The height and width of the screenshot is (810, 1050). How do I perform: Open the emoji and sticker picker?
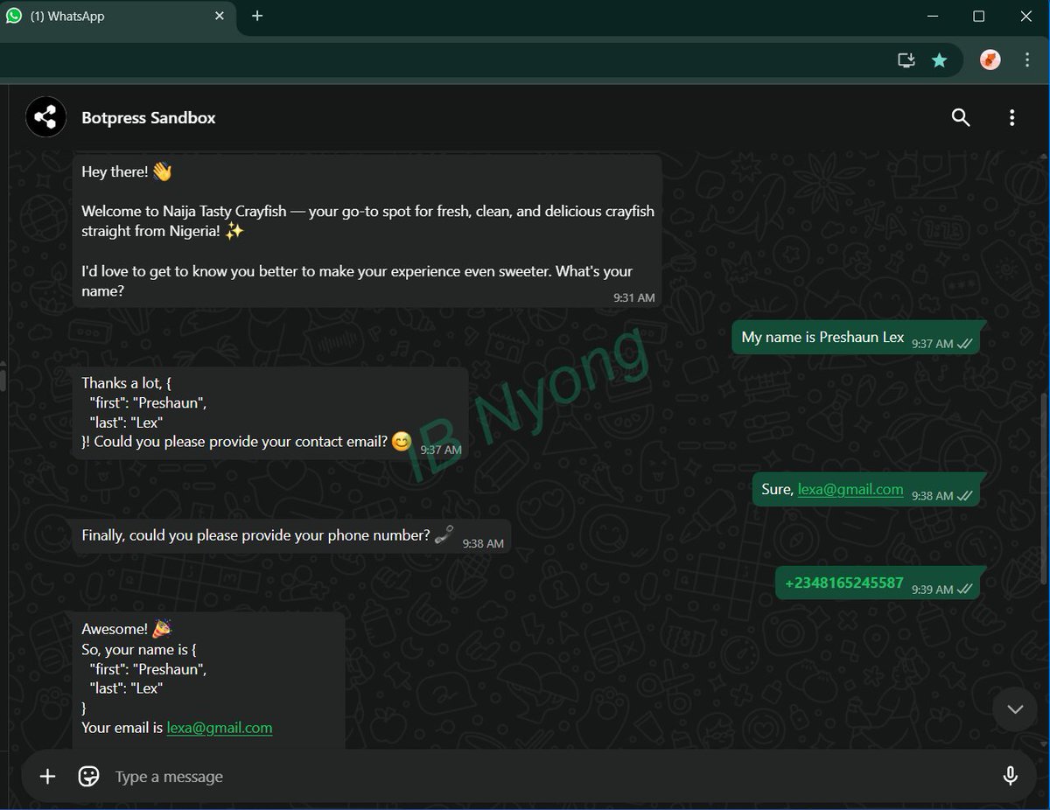(88, 776)
